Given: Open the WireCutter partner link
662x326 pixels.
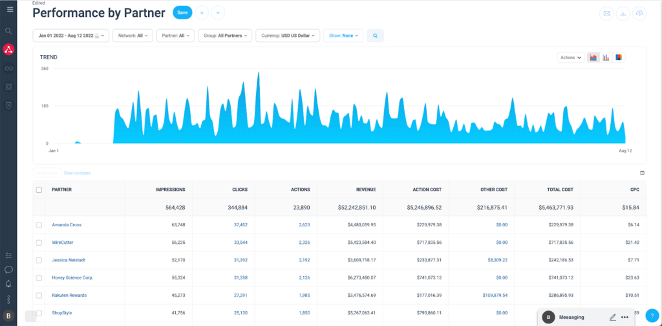Looking at the screenshot, I should (65, 243).
